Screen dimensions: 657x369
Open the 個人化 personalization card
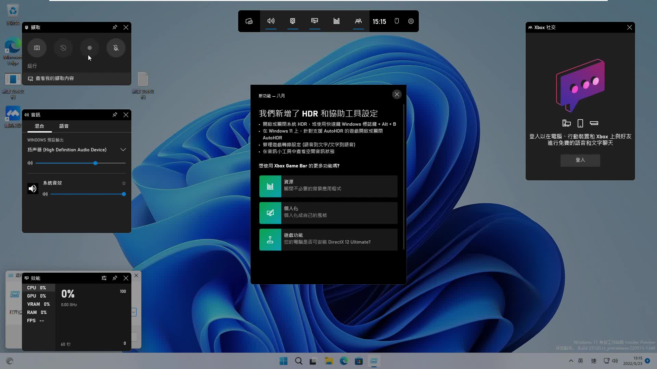(x=328, y=213)
